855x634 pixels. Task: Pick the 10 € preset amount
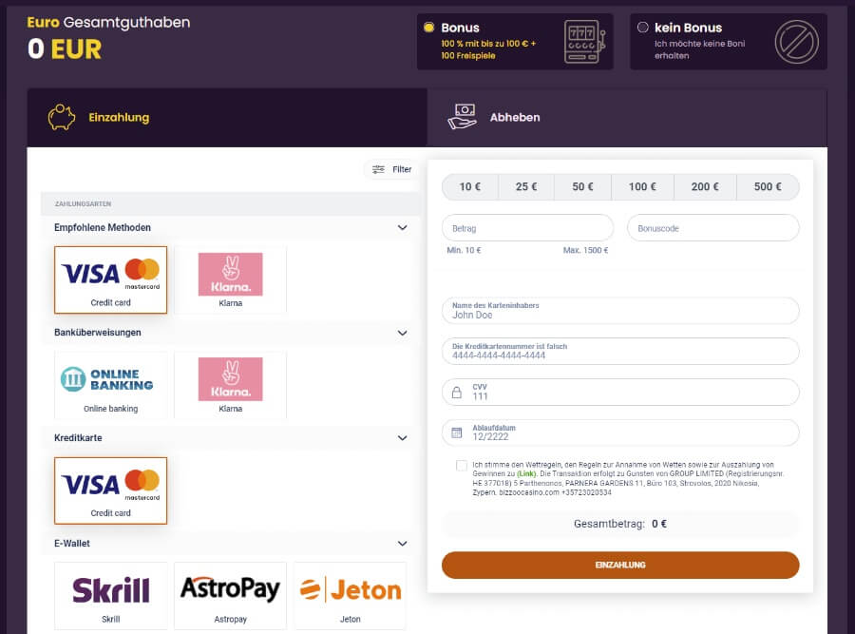[x=470, y=187]
